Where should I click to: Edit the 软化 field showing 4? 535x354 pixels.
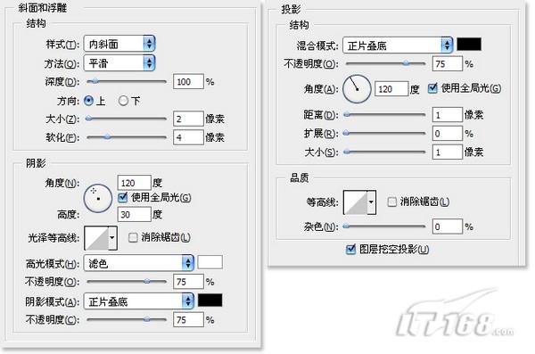[188, 137]
